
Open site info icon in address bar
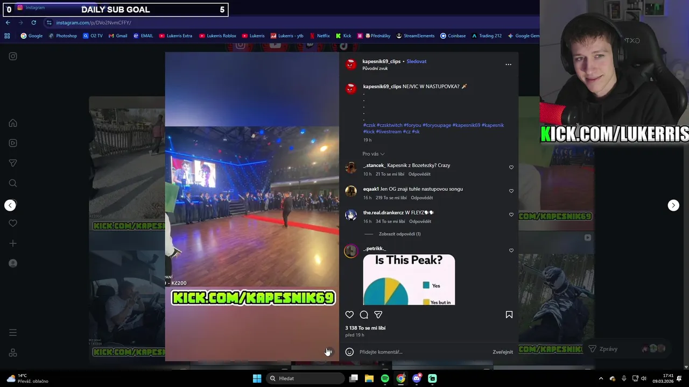(49, 23)
